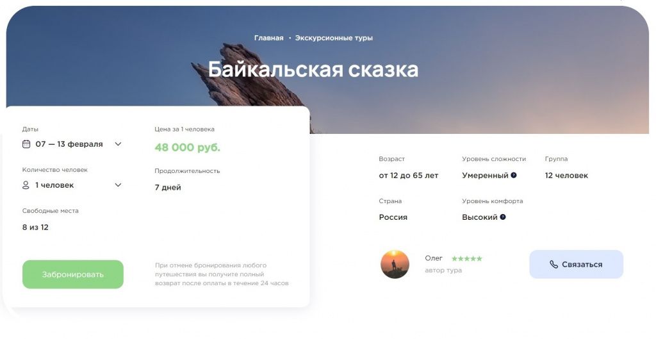The width and height of the screenshot is (656, 339).
Task: Click the five-star rating next to Олег
Action: click(x=467, y=259)
